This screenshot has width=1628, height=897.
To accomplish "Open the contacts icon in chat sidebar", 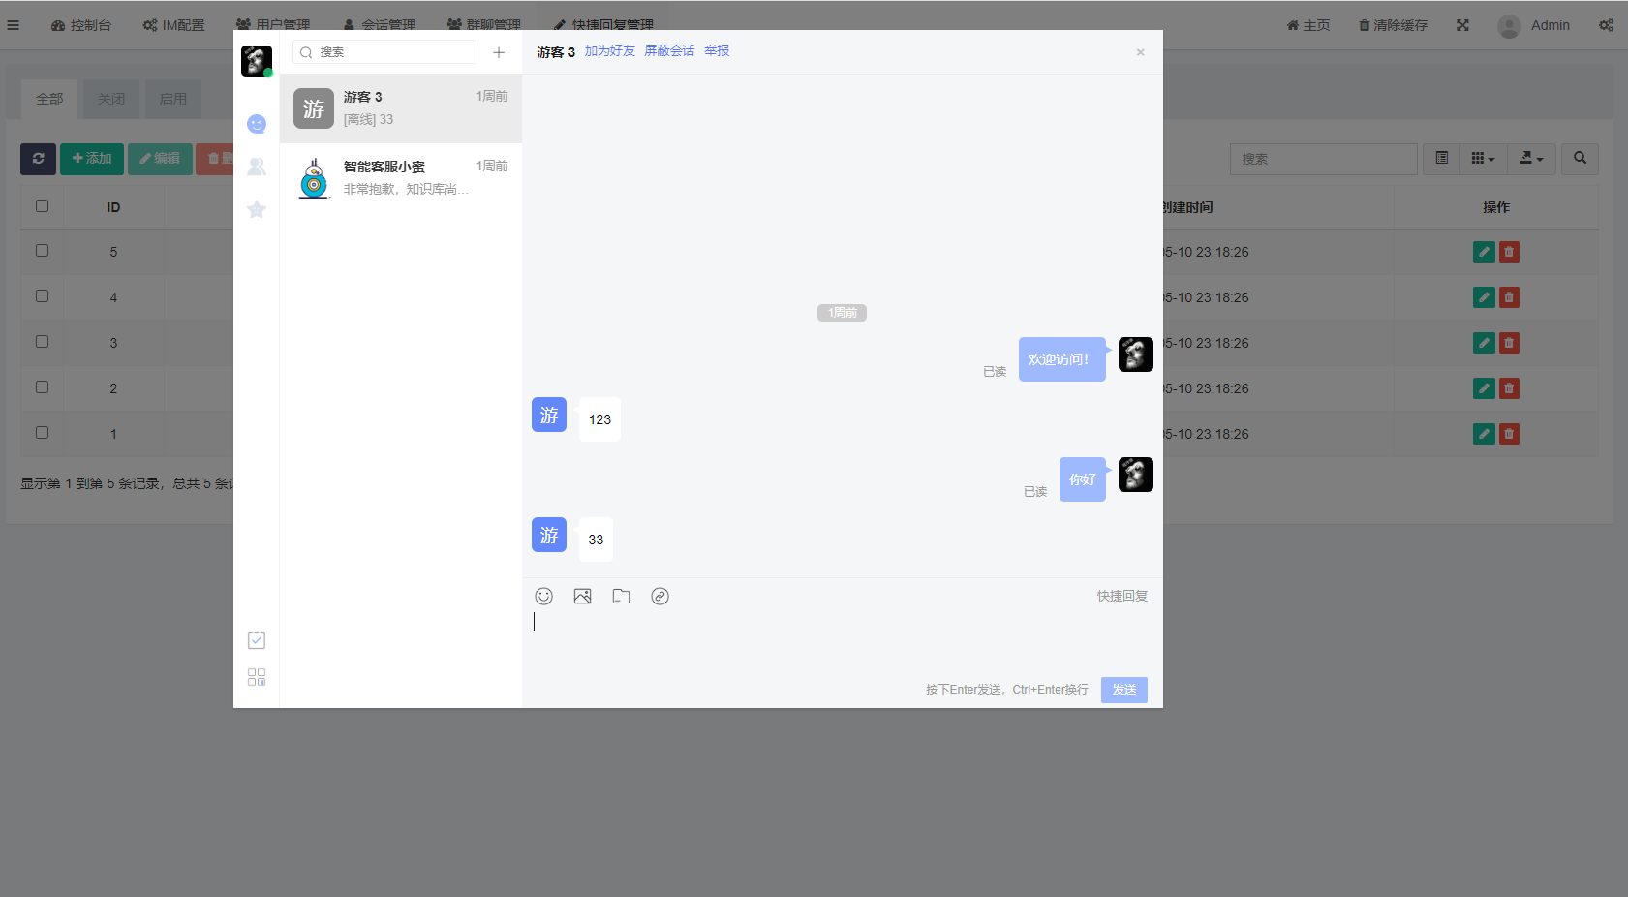I will [x=257, y=167].
